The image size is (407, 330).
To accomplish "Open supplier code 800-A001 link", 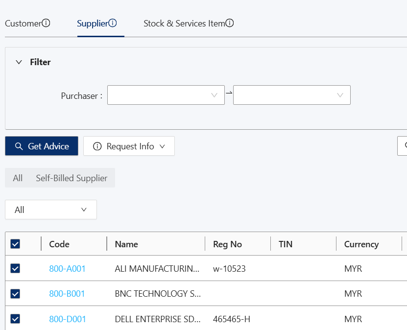I will coord(68,269).
